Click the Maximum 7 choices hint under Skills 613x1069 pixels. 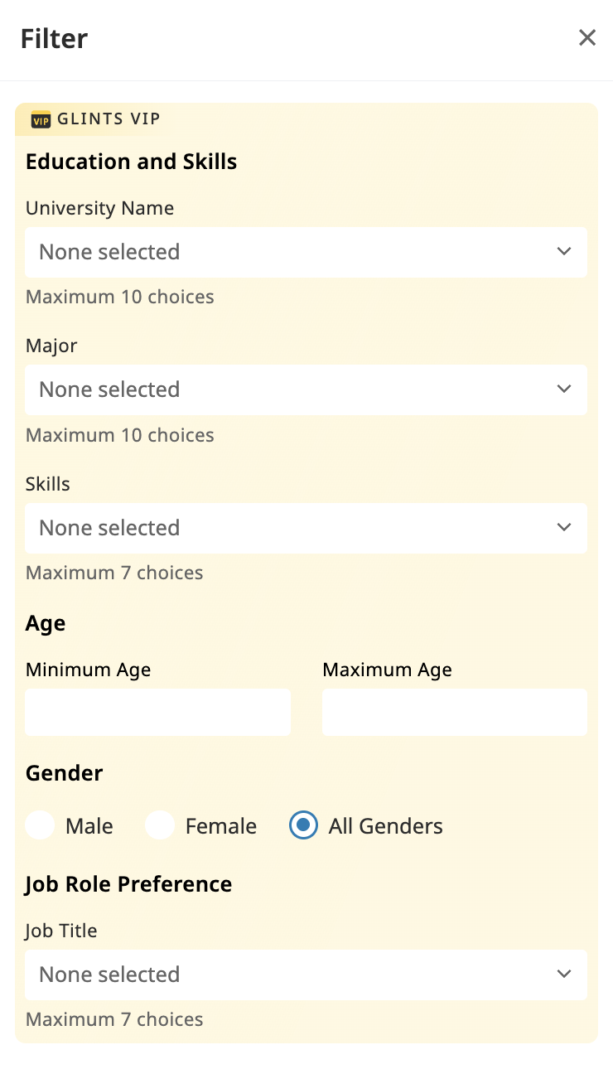click(x=114, y=572)
